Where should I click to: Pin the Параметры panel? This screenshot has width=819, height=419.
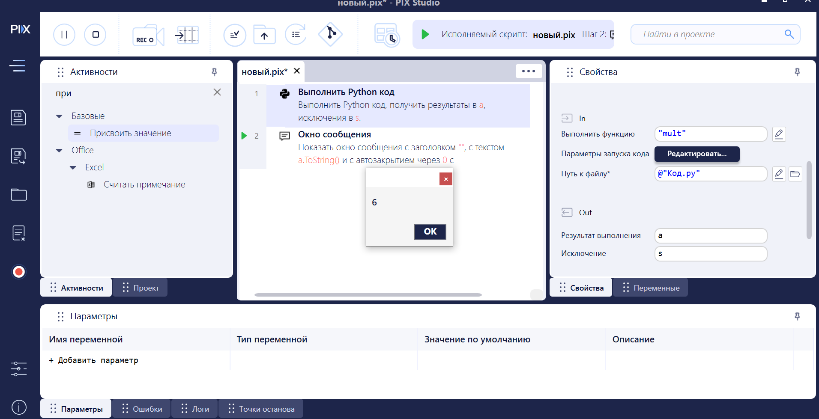(797, 316)
